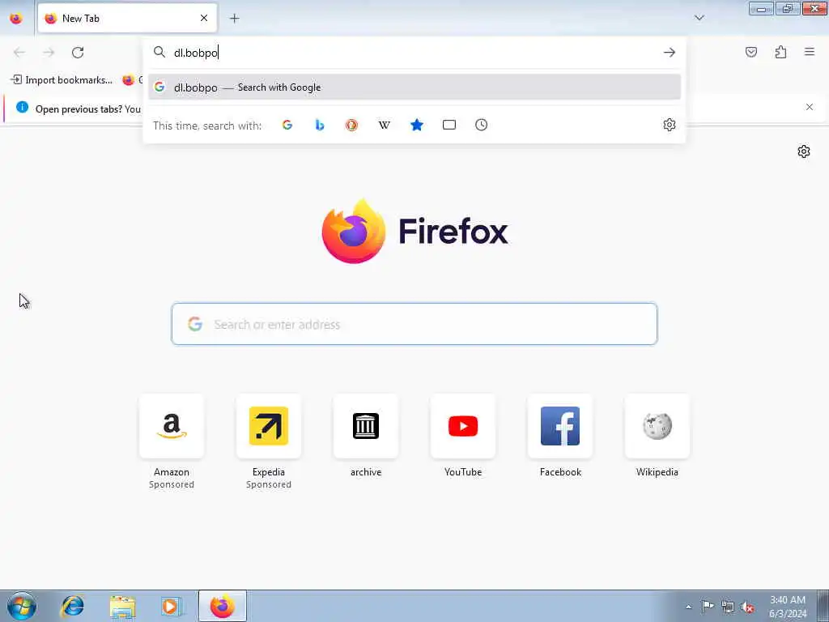Open the Extensions puzzle icon
Viewport: 829px width, 622px height.
coord(781,52)
